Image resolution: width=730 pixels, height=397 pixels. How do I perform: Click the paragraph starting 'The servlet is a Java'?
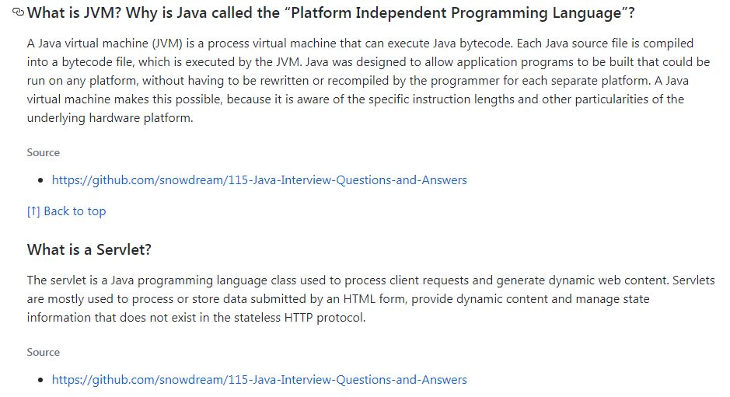pos(371,299)
